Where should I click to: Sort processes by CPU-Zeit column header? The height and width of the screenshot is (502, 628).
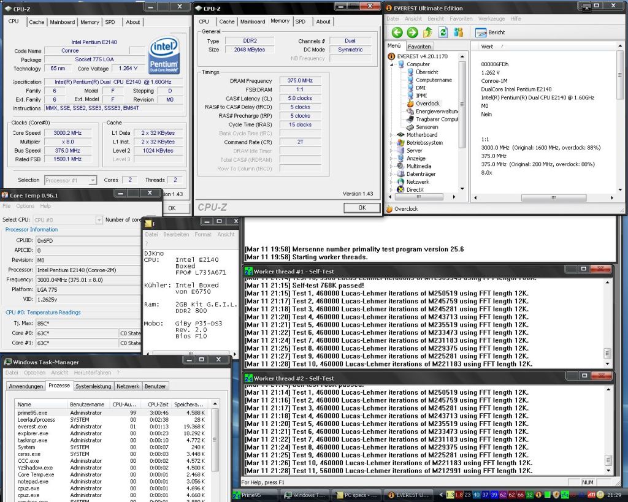158,405
